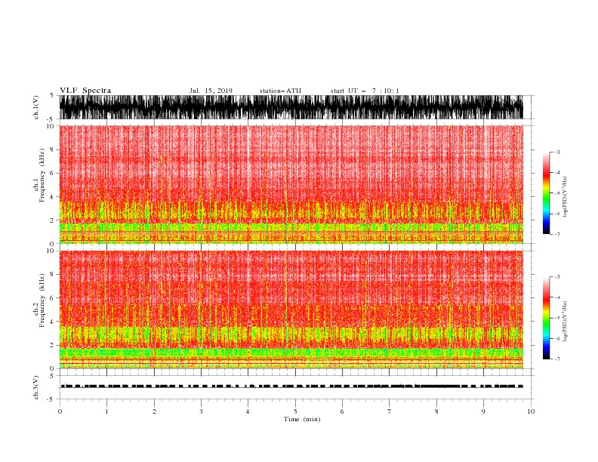Click the "2" kHz tick on ch.2 spectrogram
Image resolution: width=598 pixels, height=462 pixels.
pos(52,345)
